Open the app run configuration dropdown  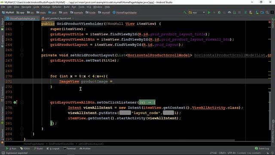[x=197, y=12]
